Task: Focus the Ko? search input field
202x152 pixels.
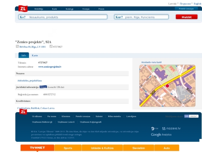Action: (63, 17)
